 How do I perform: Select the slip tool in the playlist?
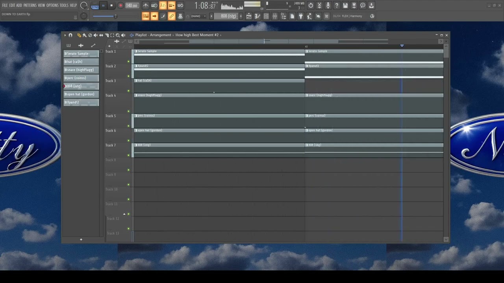pyautogui.click(x=101, y=35)
